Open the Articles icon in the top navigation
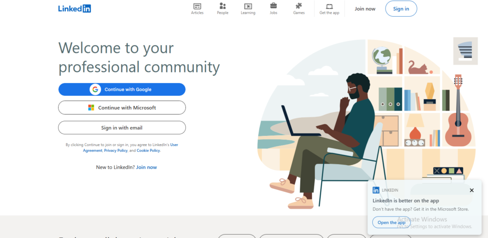488x238 pixels. click(197, 6)
